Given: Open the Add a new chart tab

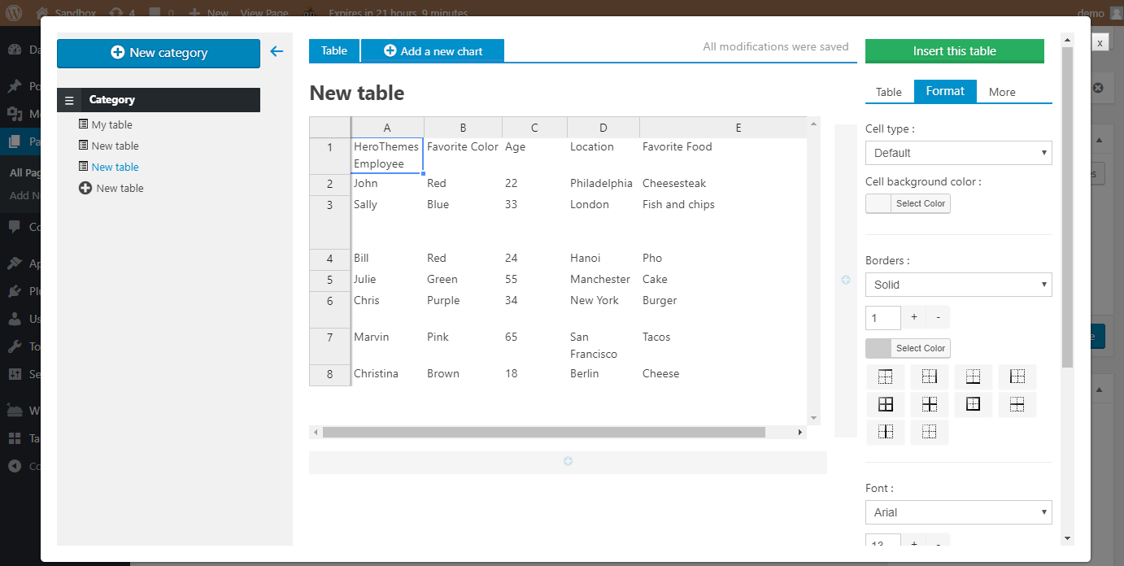Looking at the screenshot, I should (x=433, y=51).
